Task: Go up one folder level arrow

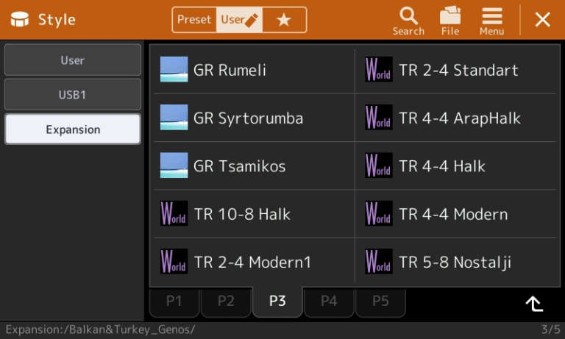Action: point(534,304)
